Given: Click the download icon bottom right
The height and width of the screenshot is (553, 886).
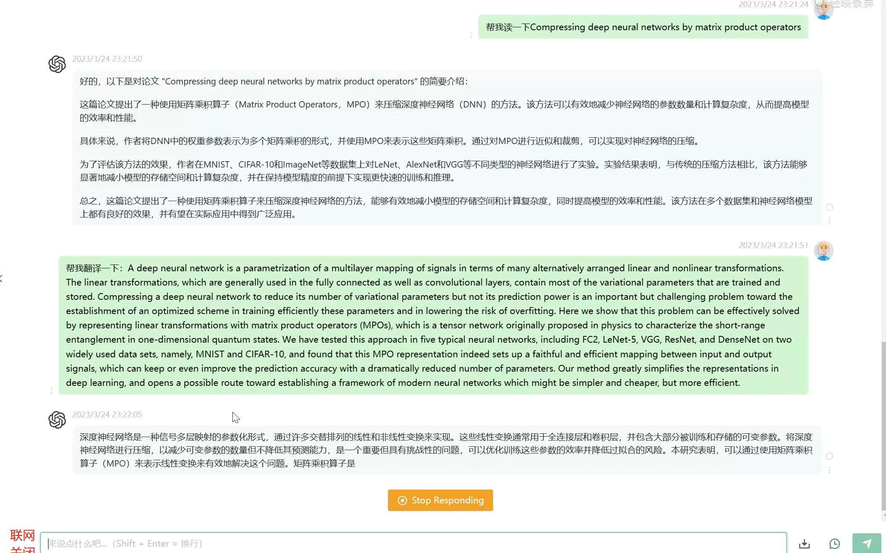Looking at the screenshot, I should click(804, 543).
